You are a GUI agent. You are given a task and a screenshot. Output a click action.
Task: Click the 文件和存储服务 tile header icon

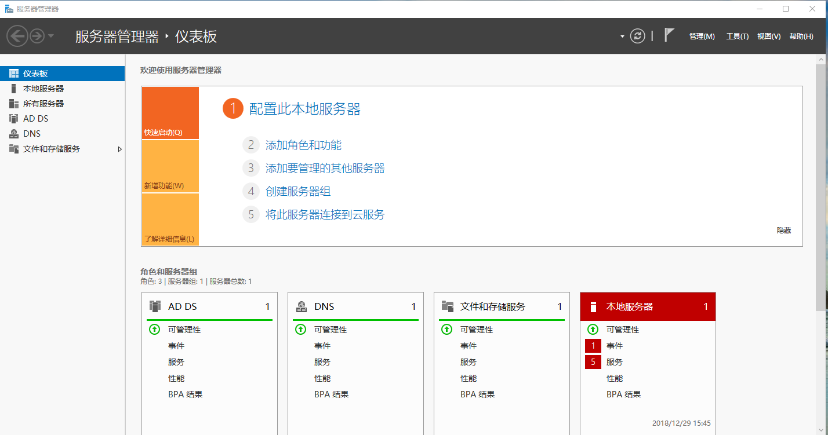(447, 306)
